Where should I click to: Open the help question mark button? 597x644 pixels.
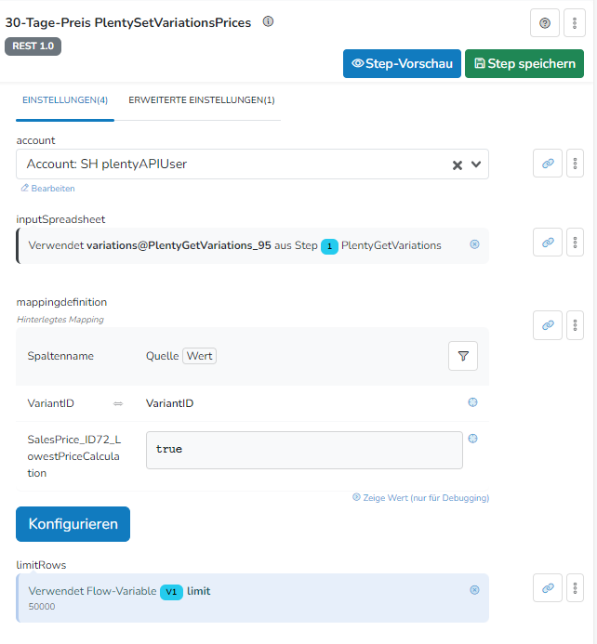coord(544,23)
